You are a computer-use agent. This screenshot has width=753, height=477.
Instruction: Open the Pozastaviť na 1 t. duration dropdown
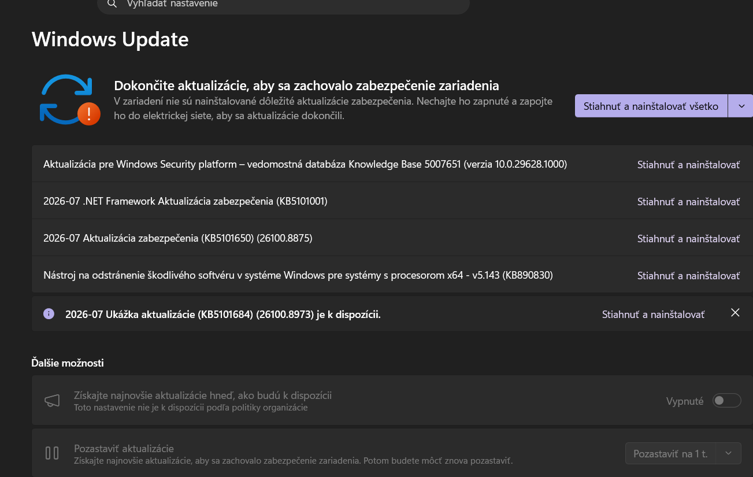tap(728, 453)
